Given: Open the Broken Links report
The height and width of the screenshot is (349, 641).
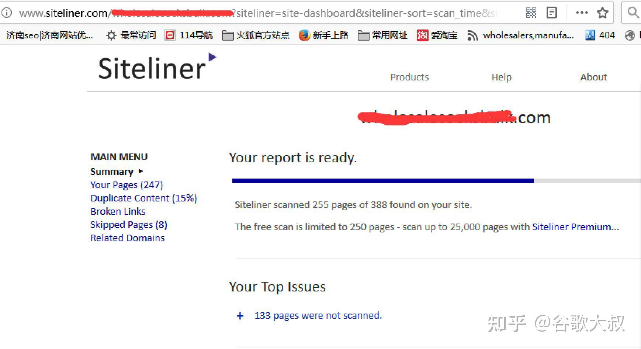Looking at the screenshot, I should (118, 211).
